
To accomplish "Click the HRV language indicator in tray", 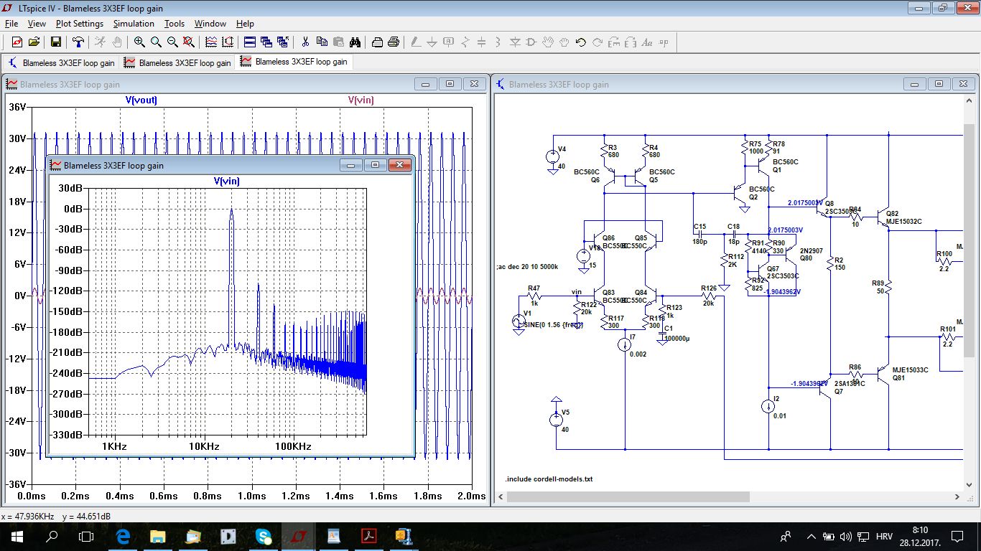I will point(885,536).
